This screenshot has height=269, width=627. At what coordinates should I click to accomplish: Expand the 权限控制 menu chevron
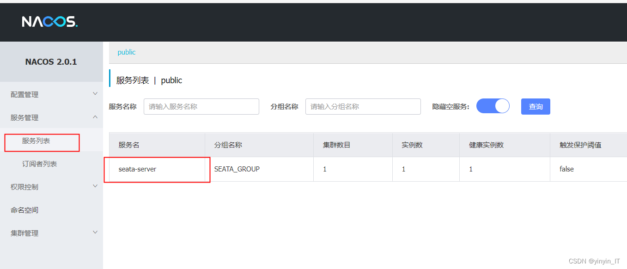[x=95, y=186]
